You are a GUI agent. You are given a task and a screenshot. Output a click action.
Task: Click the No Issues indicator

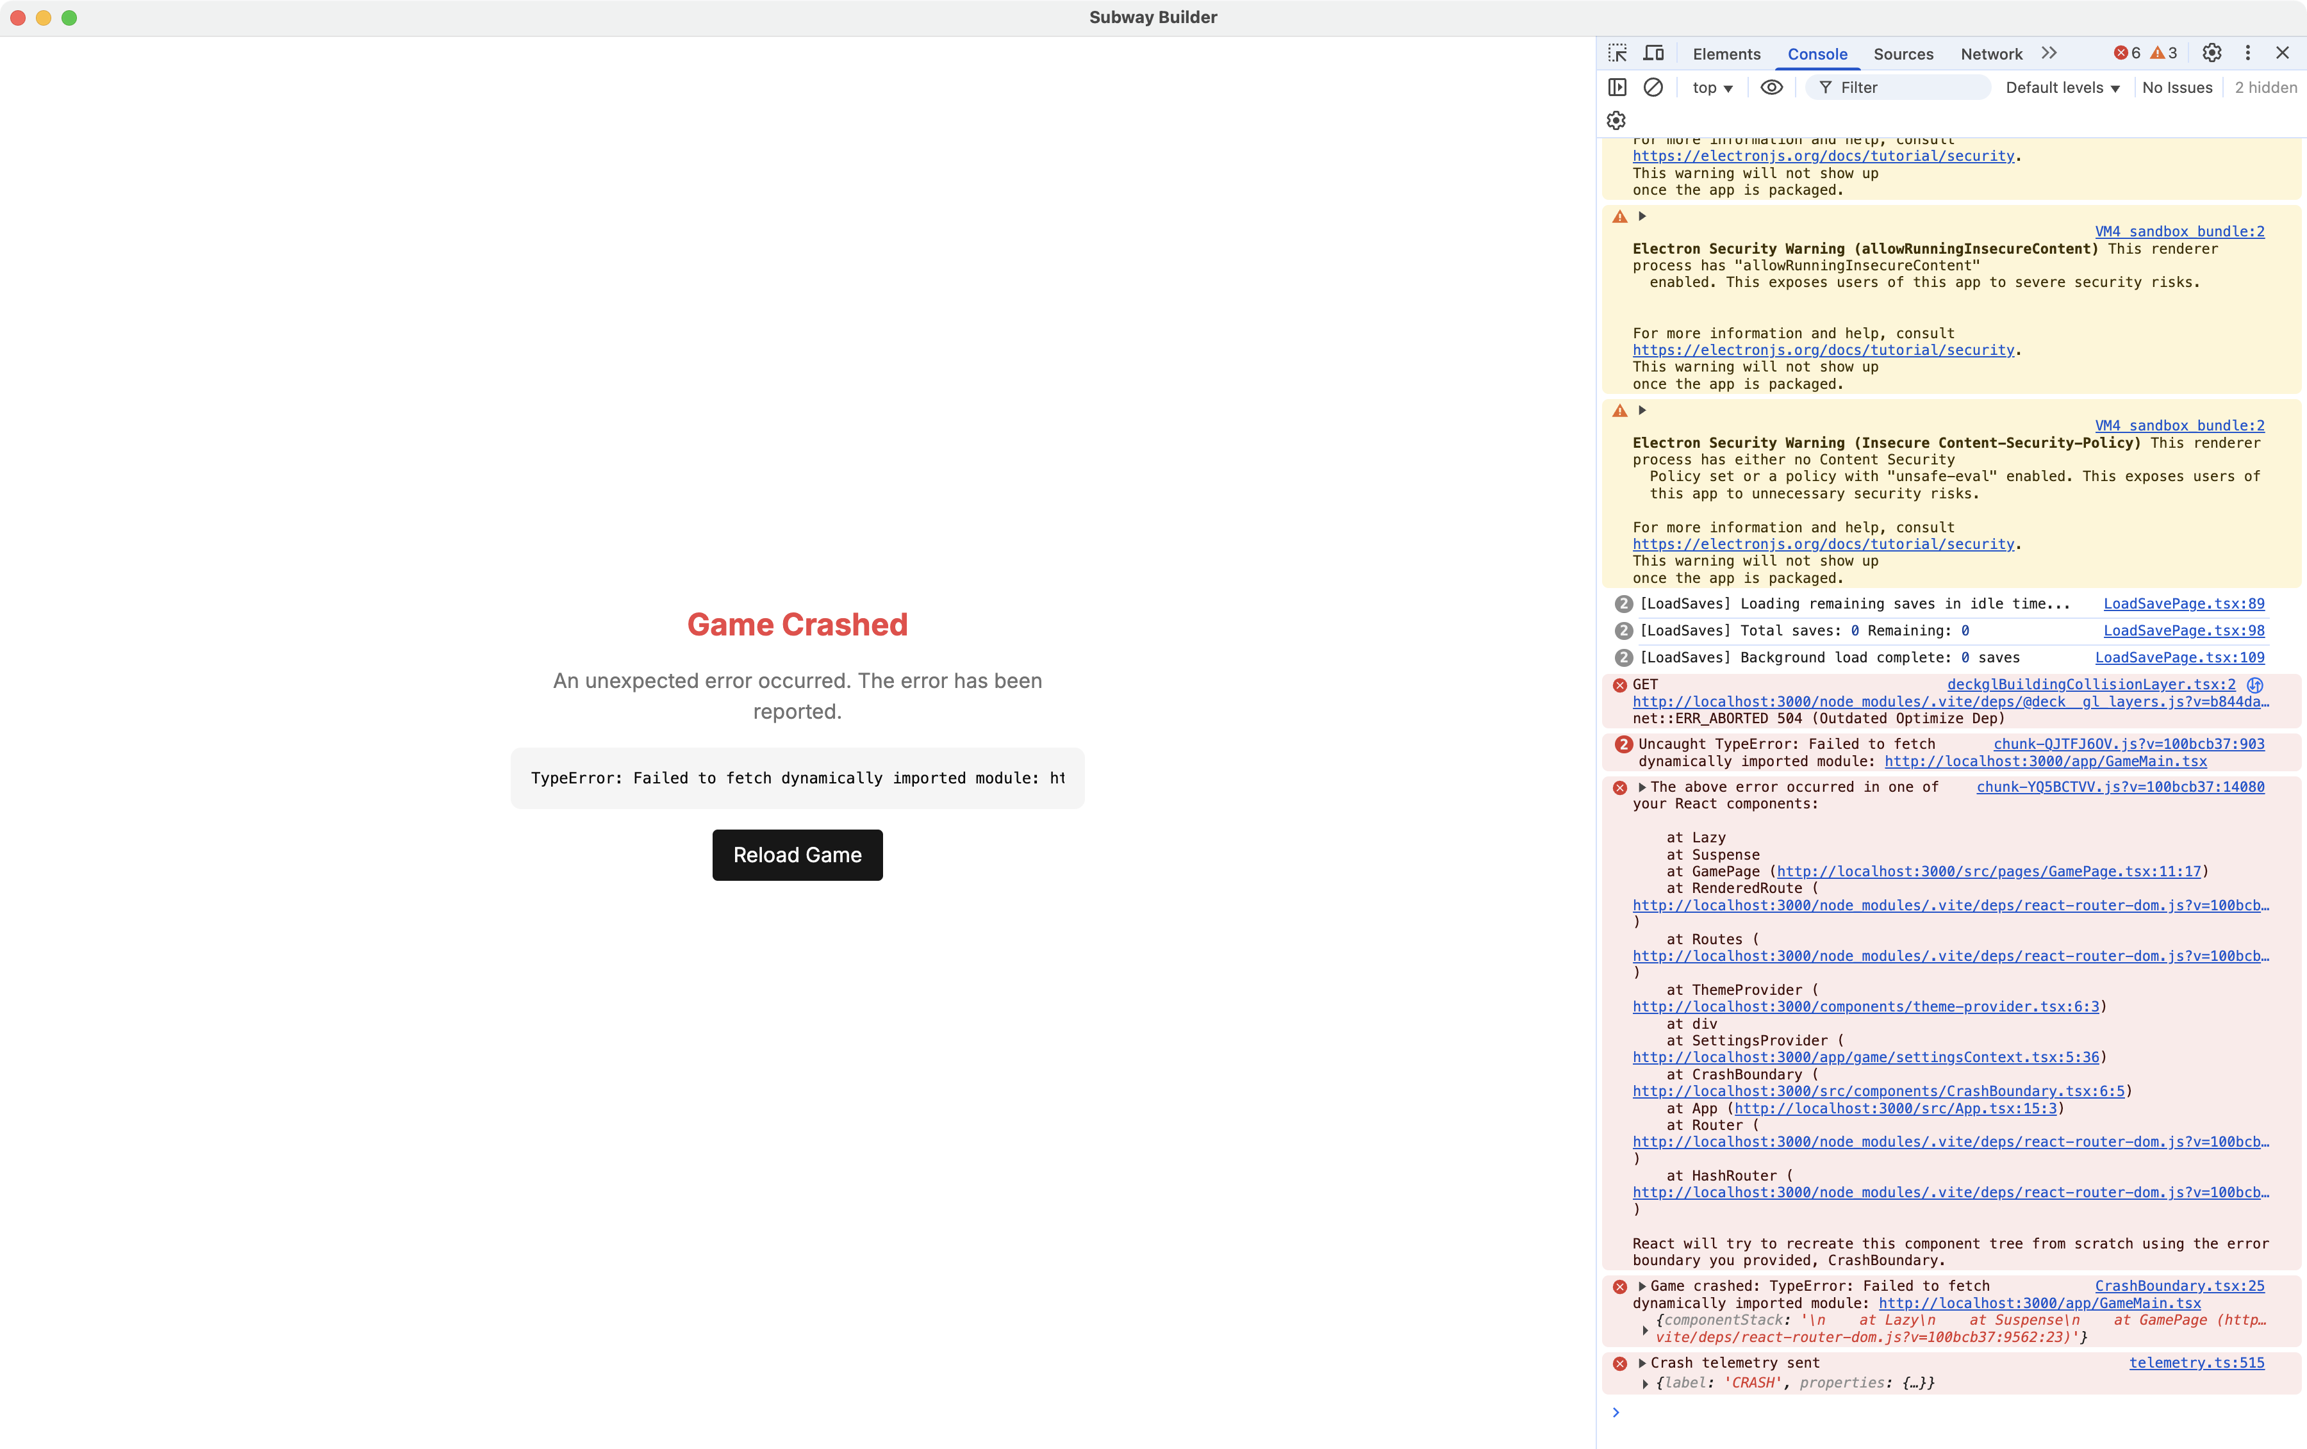pos(2177,87)
